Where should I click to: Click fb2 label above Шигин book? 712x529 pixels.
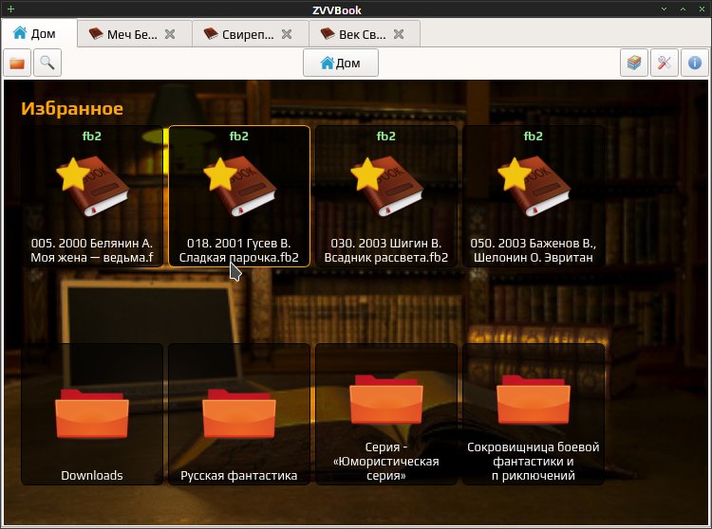click(386, 136)
